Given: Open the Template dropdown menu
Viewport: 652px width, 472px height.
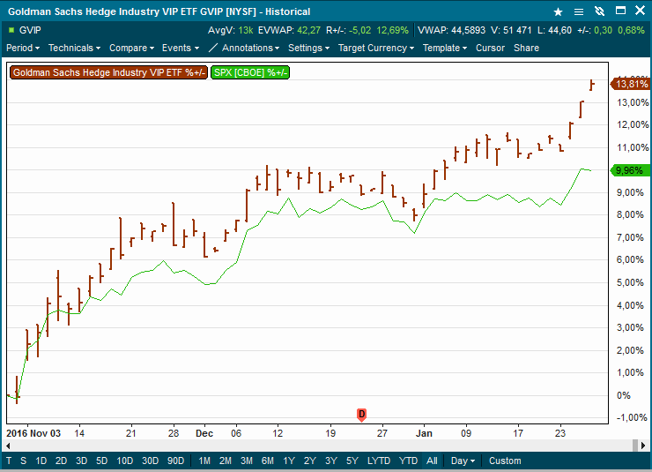Looking at the screenshot, I should point(445,48).
